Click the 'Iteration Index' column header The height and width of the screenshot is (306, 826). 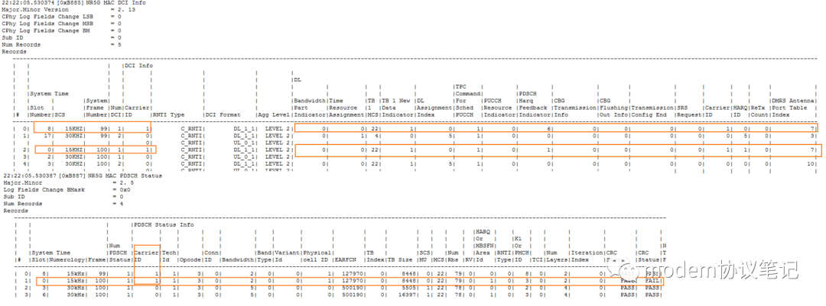[x=587, y=256]
